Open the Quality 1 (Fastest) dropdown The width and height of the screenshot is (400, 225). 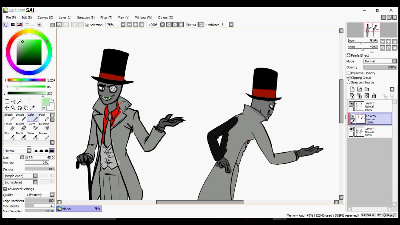click(40, 195)
